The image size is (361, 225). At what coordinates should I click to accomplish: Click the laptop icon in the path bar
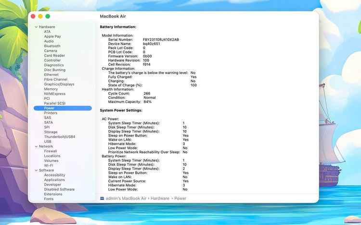[102, 199]
